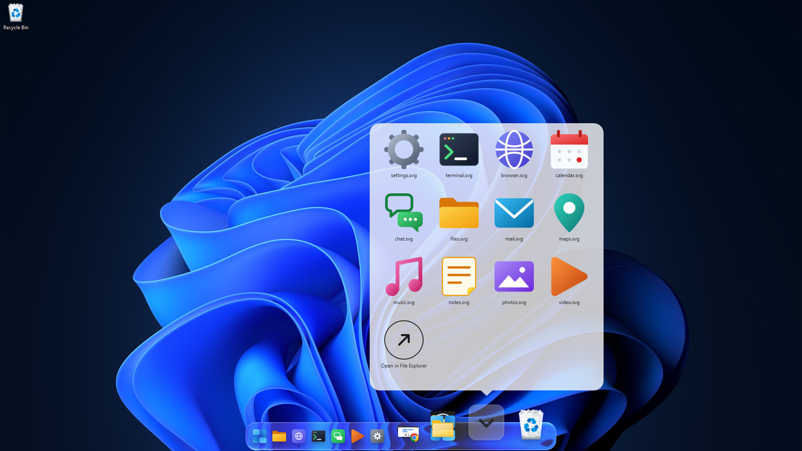Collapse the stack with the dock chevron
Viewport: 802px width, 451px height.
486,423
